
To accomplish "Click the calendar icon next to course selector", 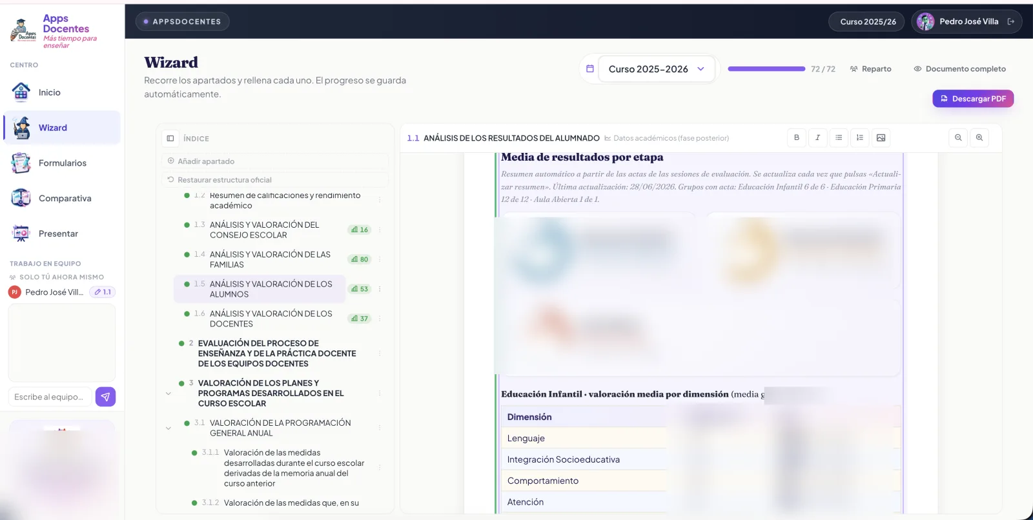I will point(589,68).
